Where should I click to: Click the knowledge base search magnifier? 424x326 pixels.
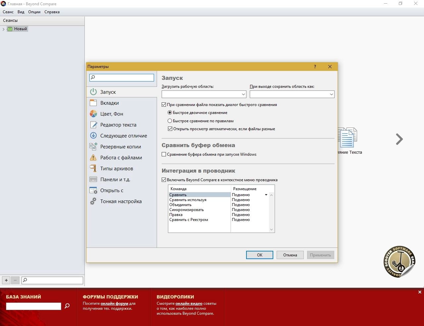[x=67, y=306]
